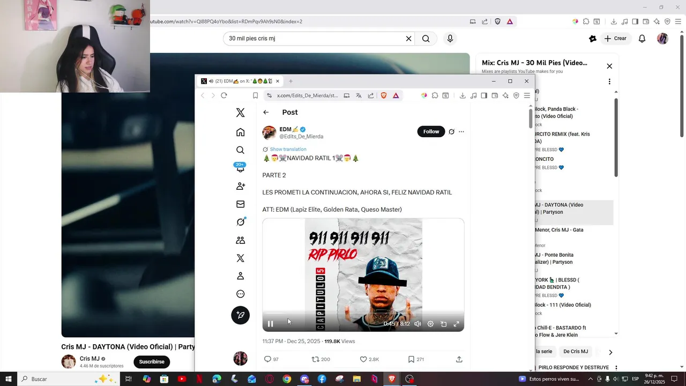Viewport: 686px width, 386px height.
Task: Select the De Cris MJ filter chip
Action: click(x=576, y=352)
